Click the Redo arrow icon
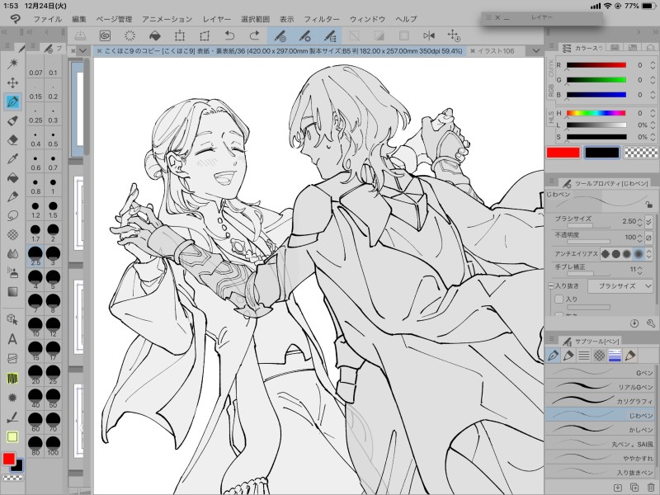The height and width of the screenshot is (495, 660). [254, 35]
